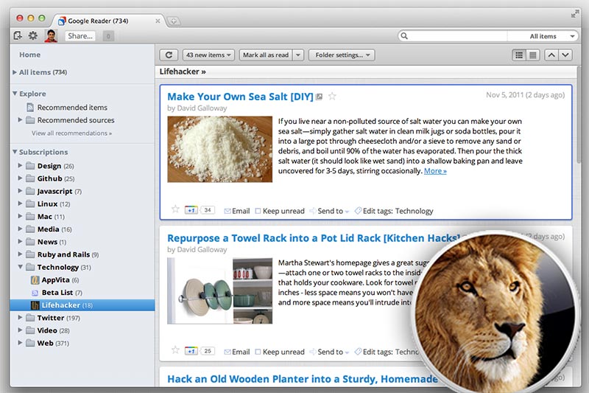The image size is (589, 393).
Task: Collapse the Subscriptions section
Action: click(x=15, y=152)
